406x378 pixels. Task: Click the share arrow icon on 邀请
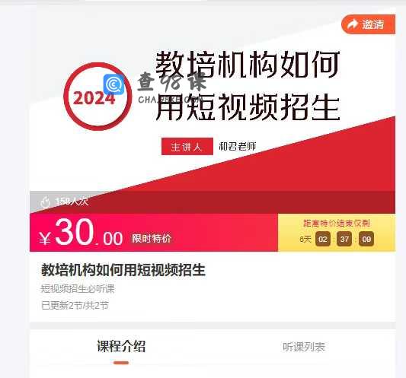tap(352, 24)
